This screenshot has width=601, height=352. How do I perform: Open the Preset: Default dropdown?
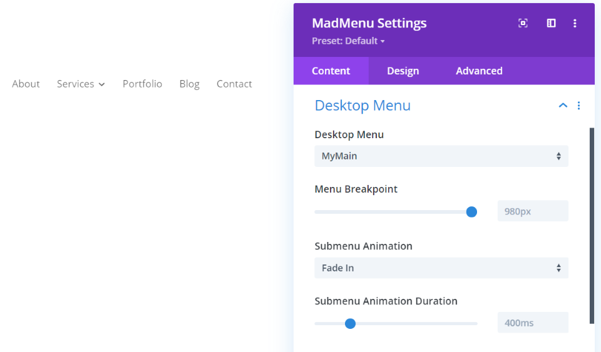coord(348,41)
